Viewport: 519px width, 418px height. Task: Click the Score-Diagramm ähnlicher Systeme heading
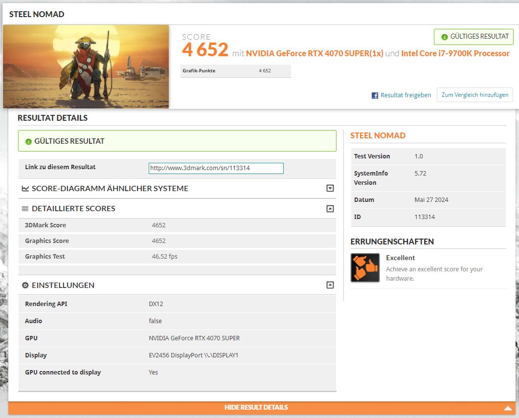(x=110, y=189)
